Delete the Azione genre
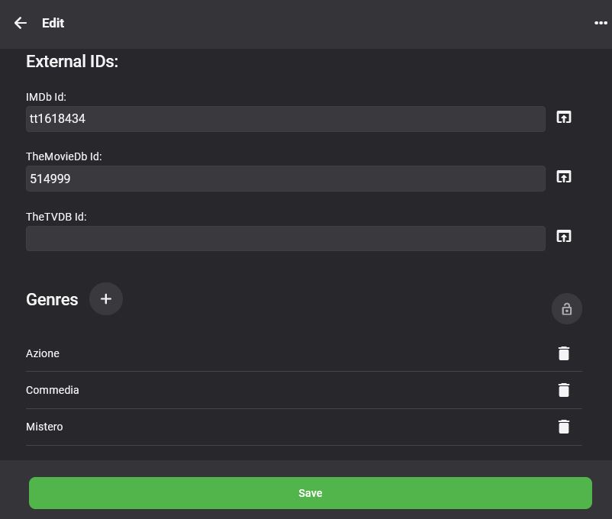 (x=563, y=353)
